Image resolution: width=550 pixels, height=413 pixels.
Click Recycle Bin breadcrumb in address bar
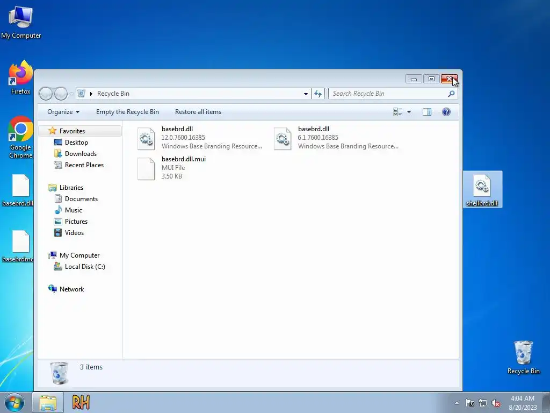pos(113,94)
